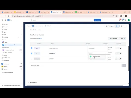
Task: Switch to the Make App browser tab
Action: click(105, 12)
